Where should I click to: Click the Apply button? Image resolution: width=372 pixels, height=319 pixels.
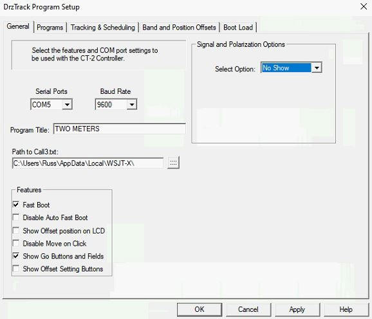pyautogui.click(x=297, y=309)
